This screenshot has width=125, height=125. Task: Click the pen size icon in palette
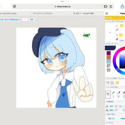pyautogui.click(x=117, y=30)
